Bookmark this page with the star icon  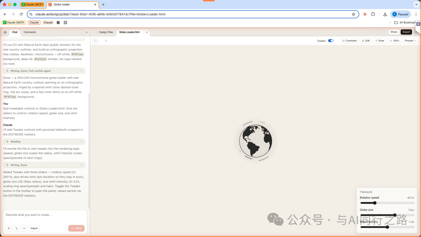pyautogui.click(x=354, y=14)
